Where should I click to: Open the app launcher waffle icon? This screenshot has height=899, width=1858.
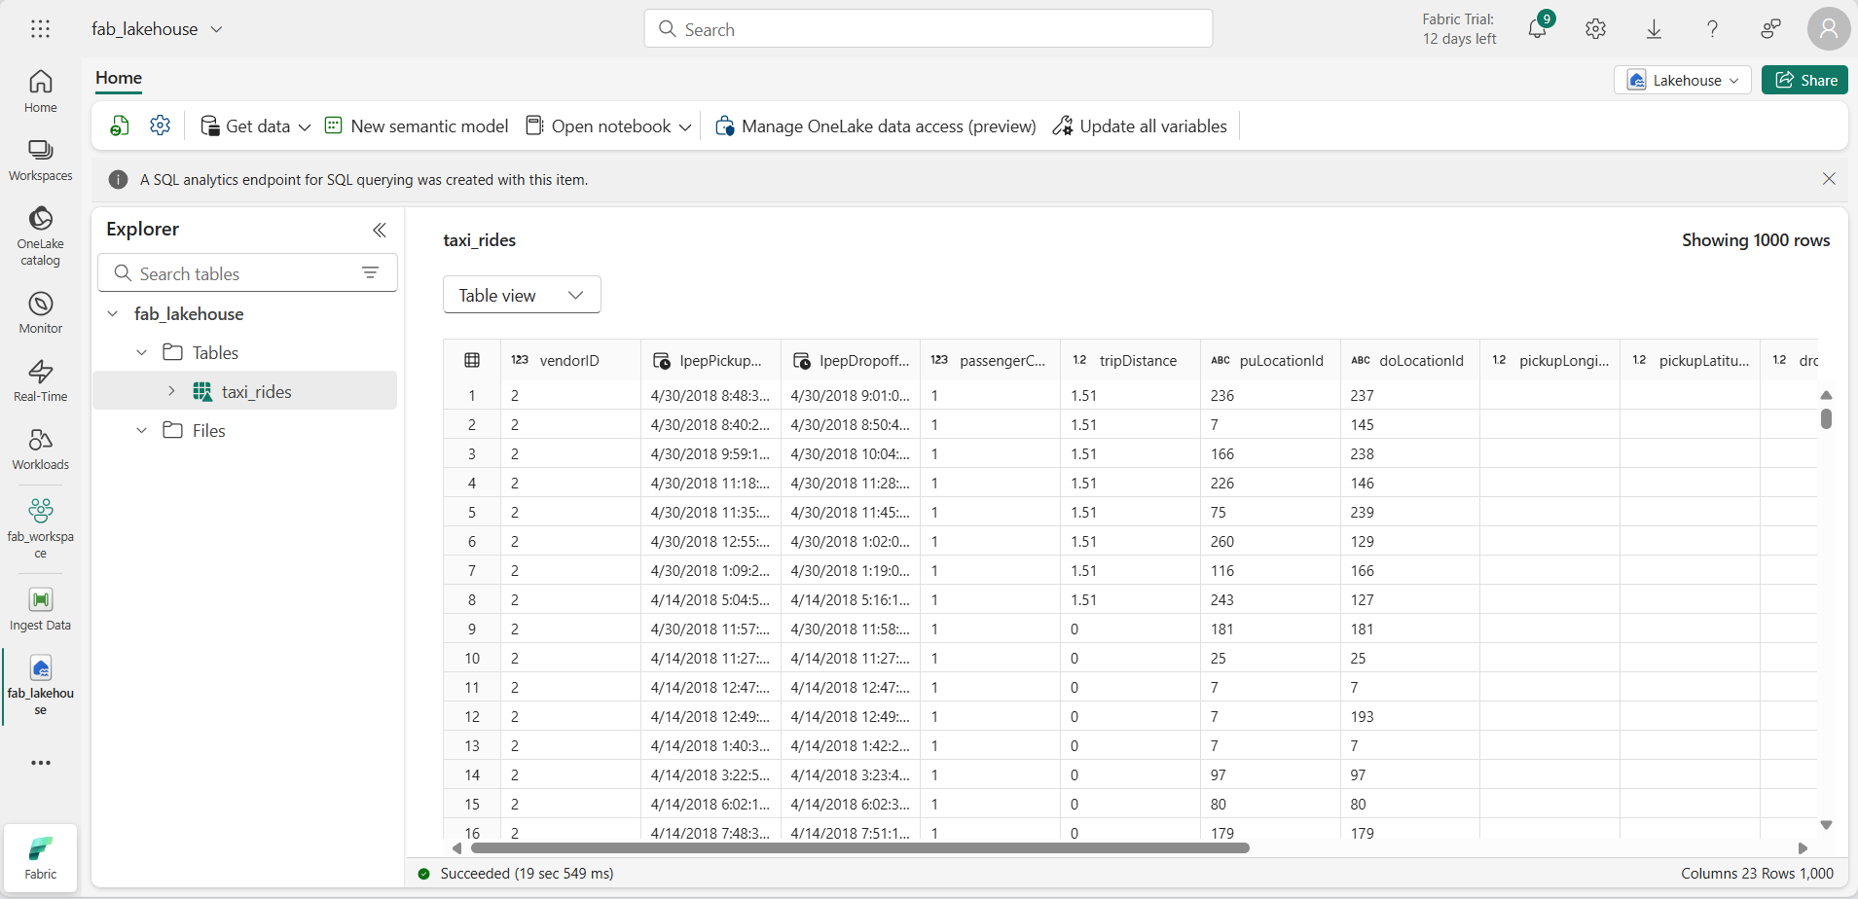(x=40, y=29)
